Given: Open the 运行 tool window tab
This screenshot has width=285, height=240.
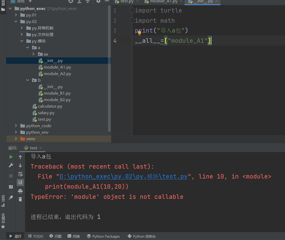Looking at the screenshot, I should click(x=15, y=236).
